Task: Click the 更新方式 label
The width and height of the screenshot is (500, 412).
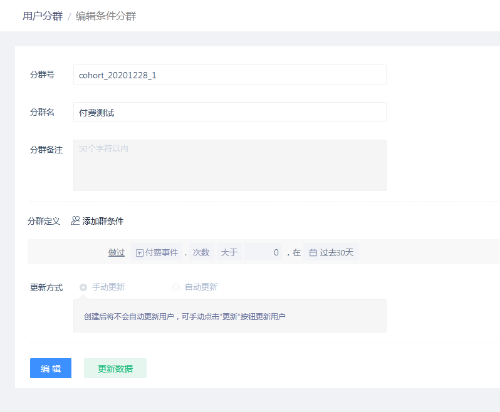Action: [46, 287]
